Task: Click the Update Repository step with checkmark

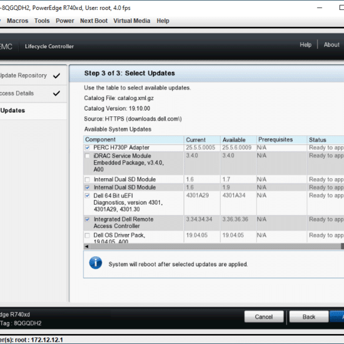Action: [34, 75]
